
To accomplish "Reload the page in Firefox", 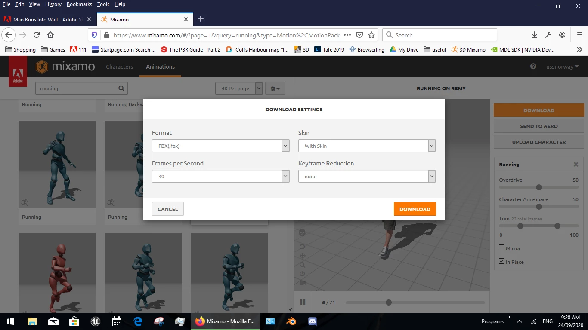I will [37, 35].
